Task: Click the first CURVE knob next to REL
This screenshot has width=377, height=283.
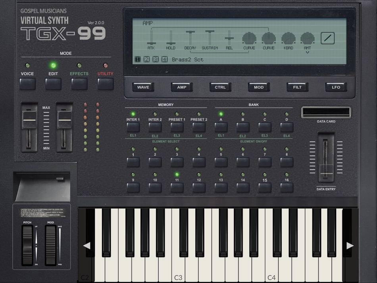Action: coord(249,38)
